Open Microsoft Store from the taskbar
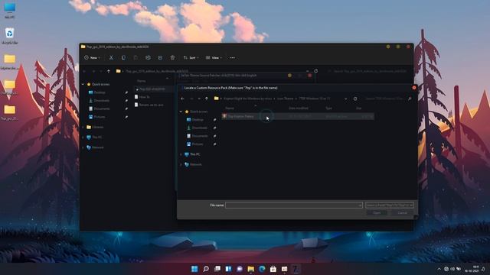Image resolution: width=490 pixels, height=275 pixels. (x=273, y=269)
